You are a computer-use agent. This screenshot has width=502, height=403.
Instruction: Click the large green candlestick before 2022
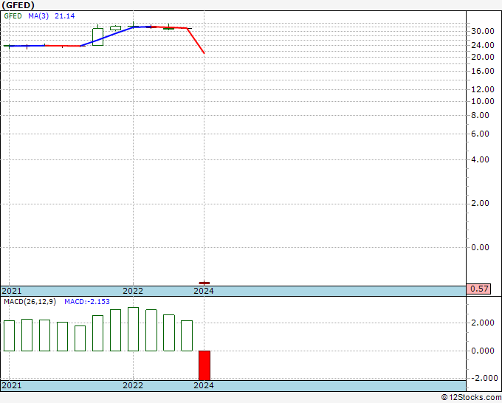point(97,37)
